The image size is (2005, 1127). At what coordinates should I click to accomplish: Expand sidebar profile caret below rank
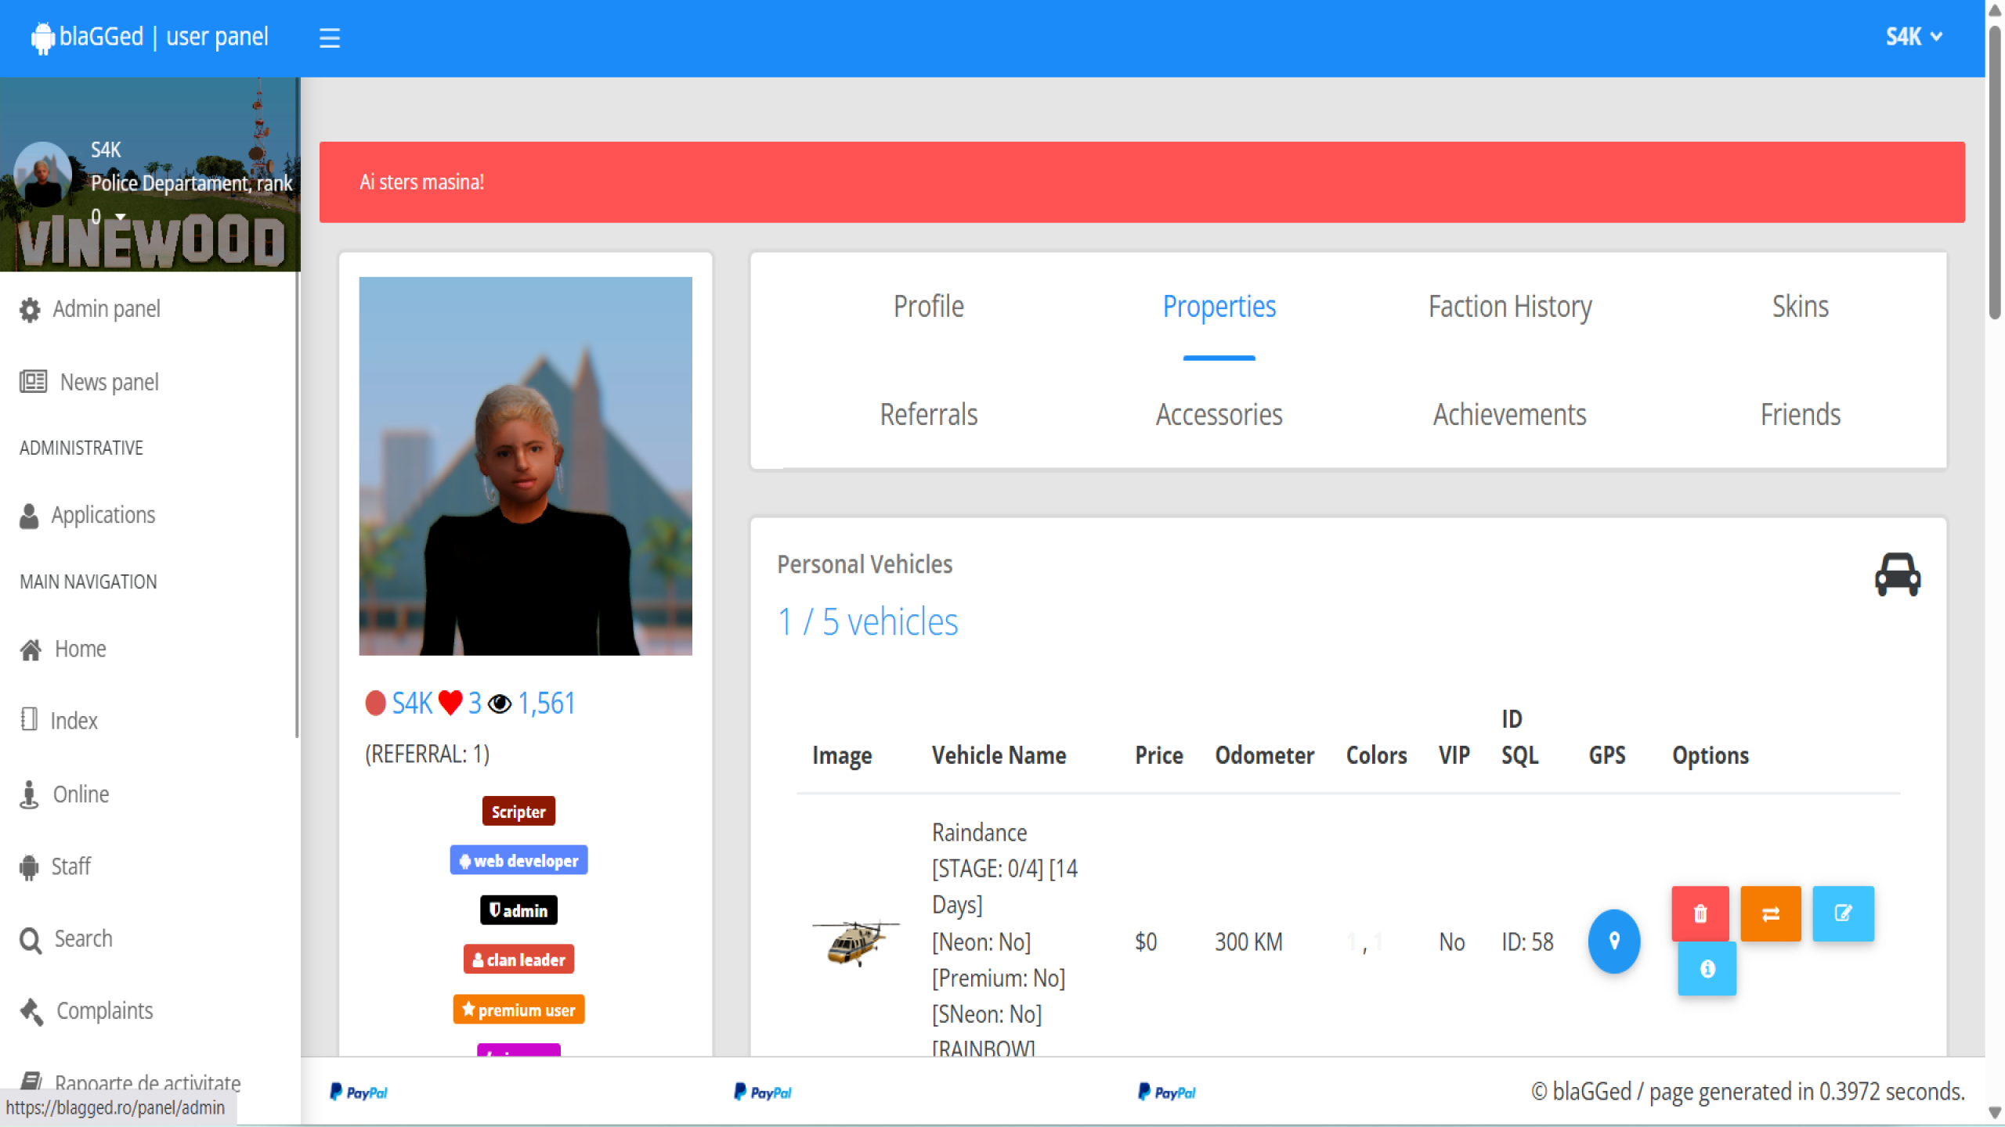pos(121,216)
